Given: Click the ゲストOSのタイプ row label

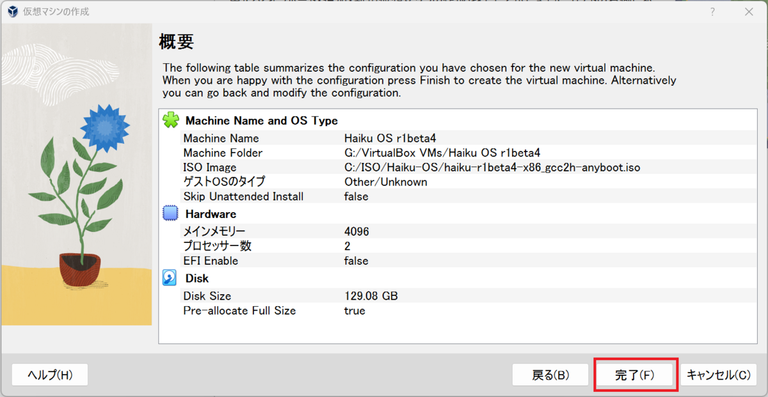Looking at the screenshot, I should coord(224,182).
